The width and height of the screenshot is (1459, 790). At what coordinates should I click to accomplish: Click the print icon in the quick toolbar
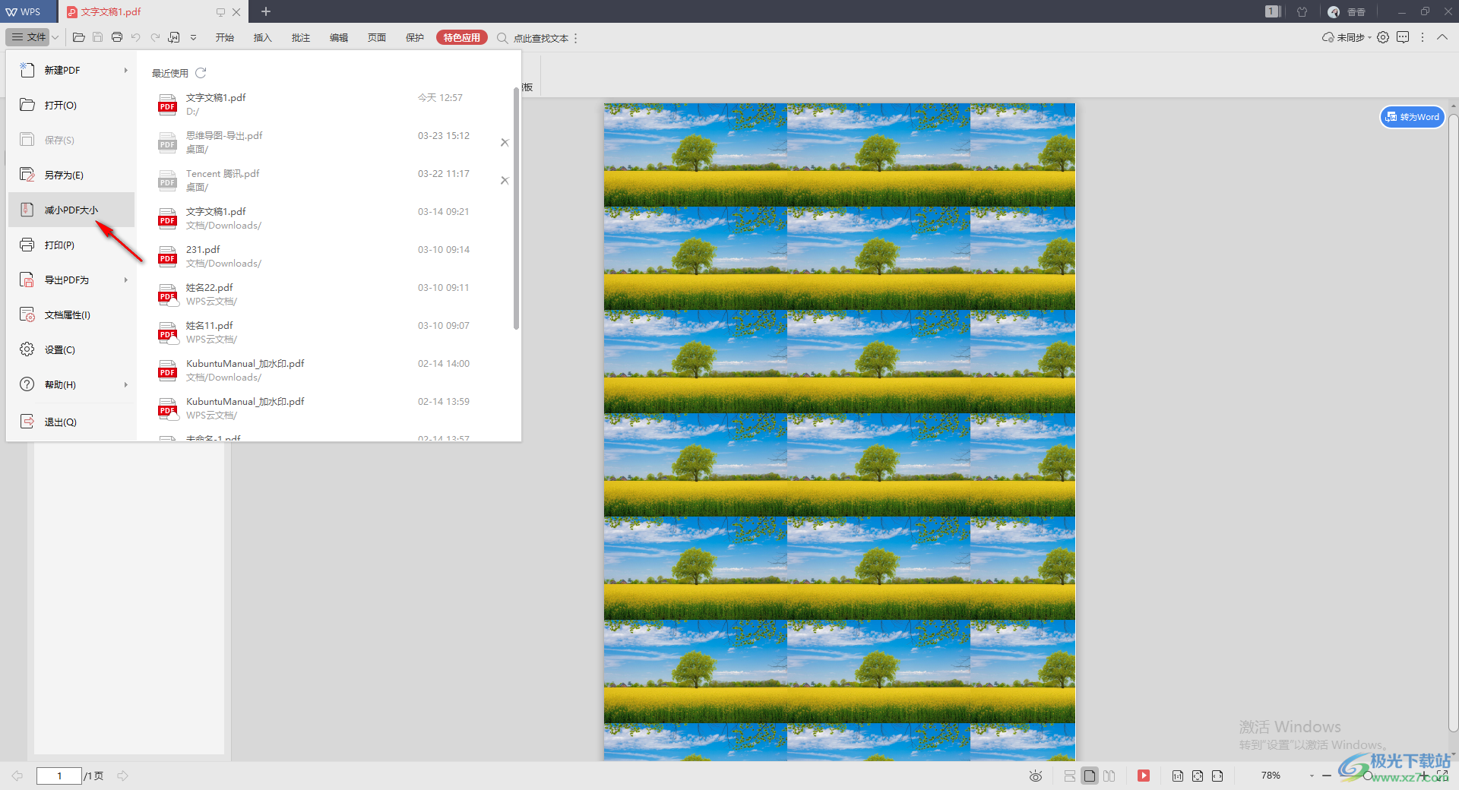click(117, 37)
